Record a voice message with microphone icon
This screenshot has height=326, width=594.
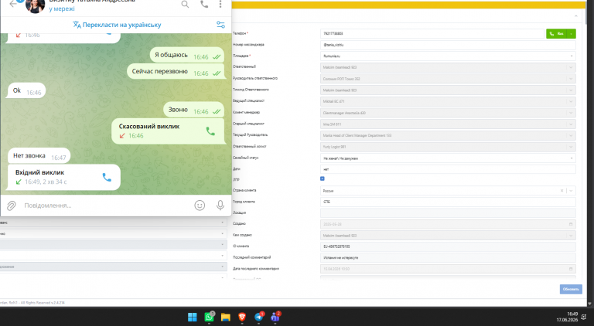[220, 205]
